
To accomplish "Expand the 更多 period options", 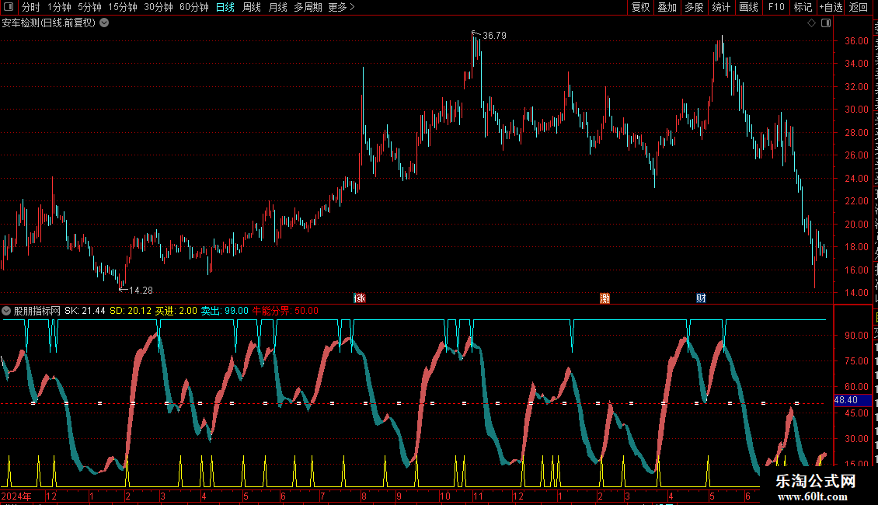I will click(341, 7).
